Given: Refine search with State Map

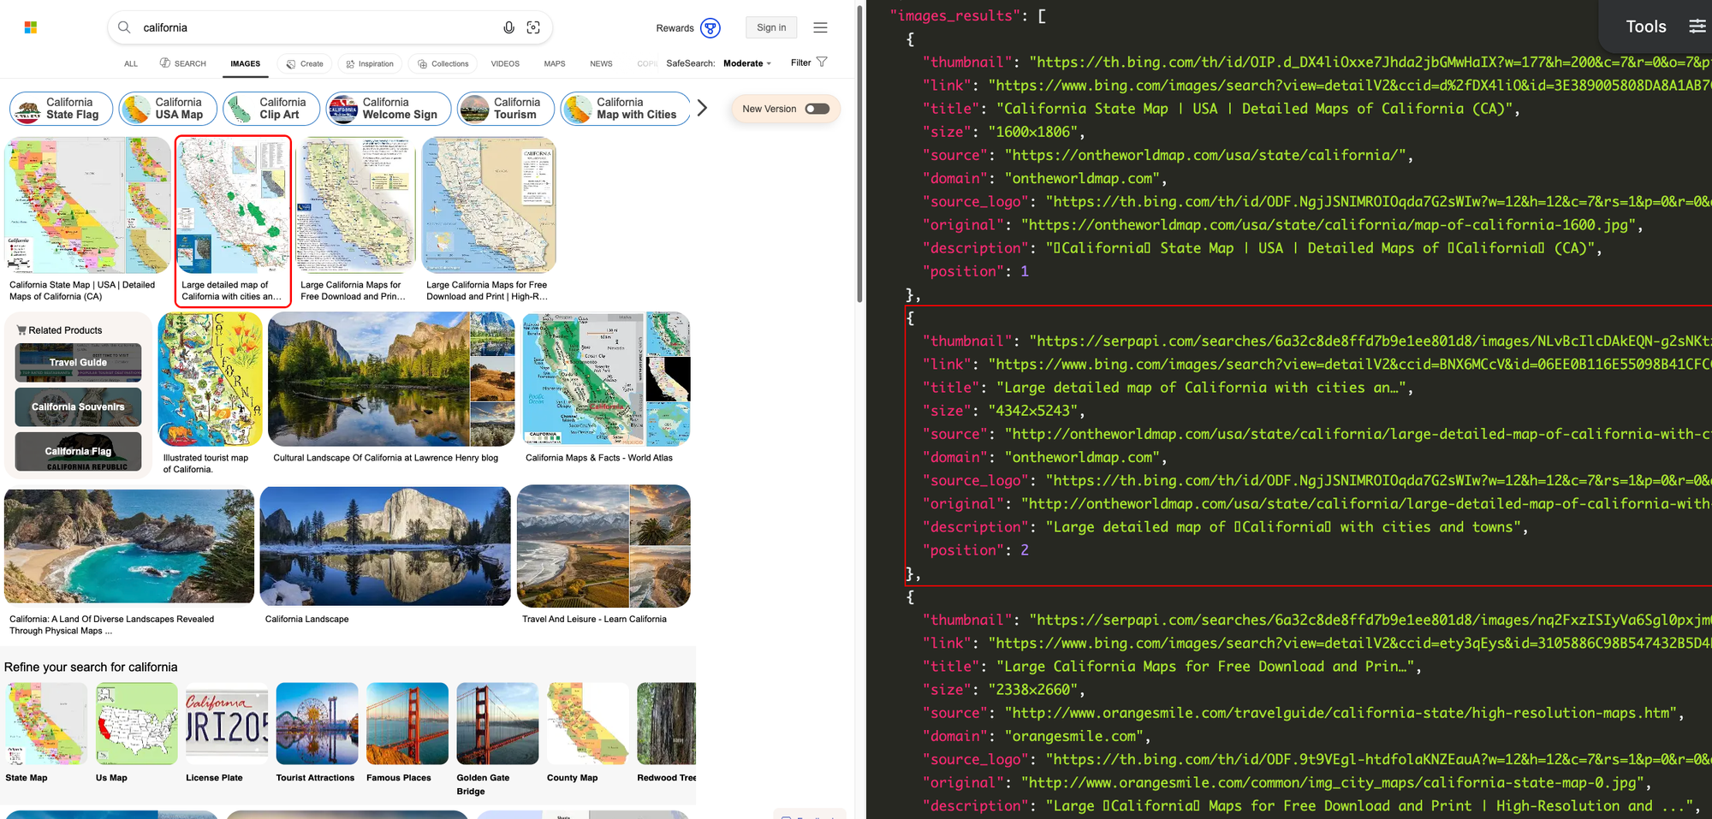Looking at the screenshot, I should tap(46, 724).
